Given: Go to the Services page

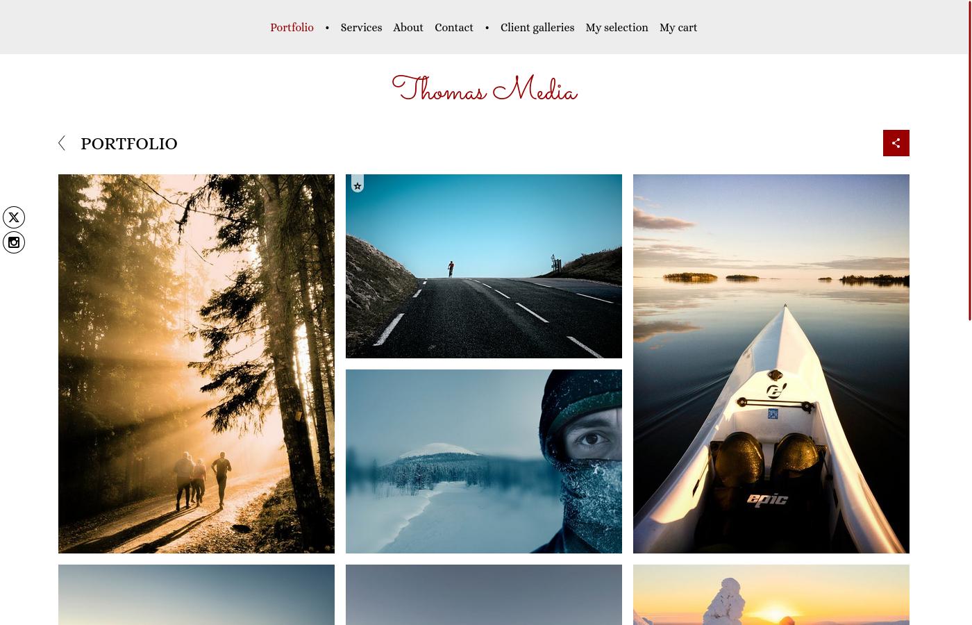Looking at the screenshot, I should [x=361, y=28].
